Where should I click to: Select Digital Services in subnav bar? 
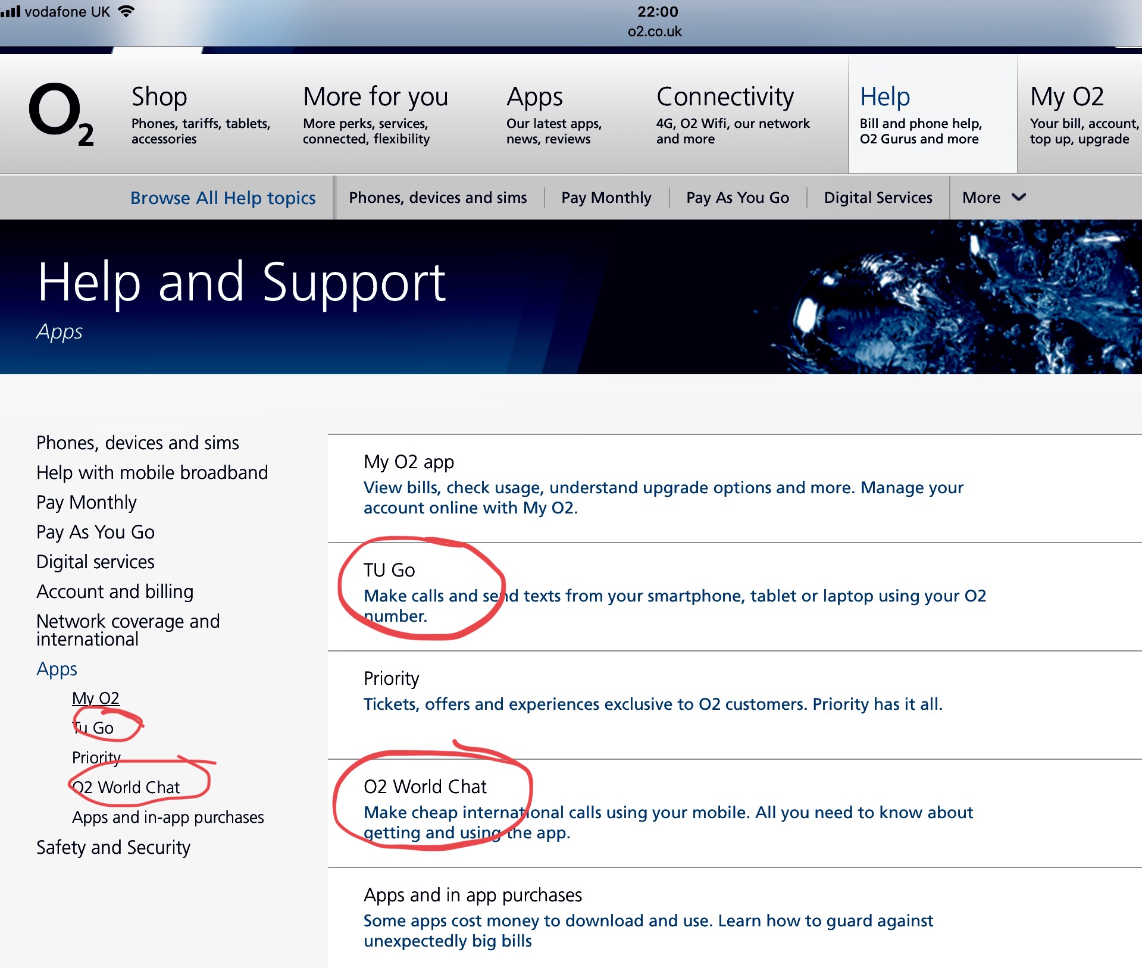(878, 198)
